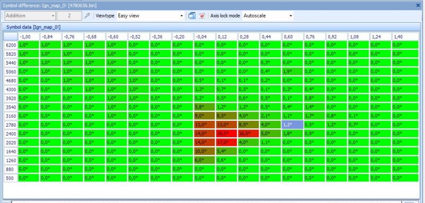This screenshot has width=425, height=203.
Task: Click the top-left corner select-all cell
Action: (11, 37)
